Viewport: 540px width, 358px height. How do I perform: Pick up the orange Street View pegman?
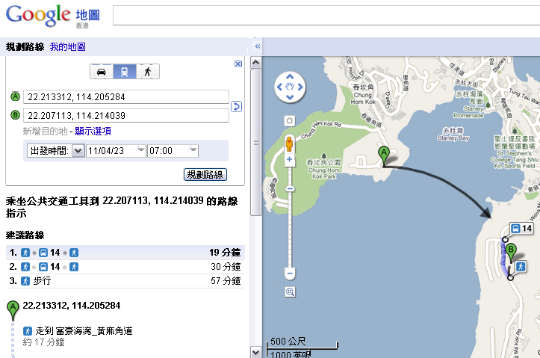tap(289, 144)
